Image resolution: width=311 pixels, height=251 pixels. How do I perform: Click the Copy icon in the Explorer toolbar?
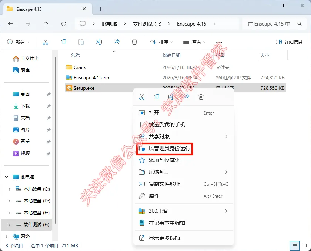point(63,42)
